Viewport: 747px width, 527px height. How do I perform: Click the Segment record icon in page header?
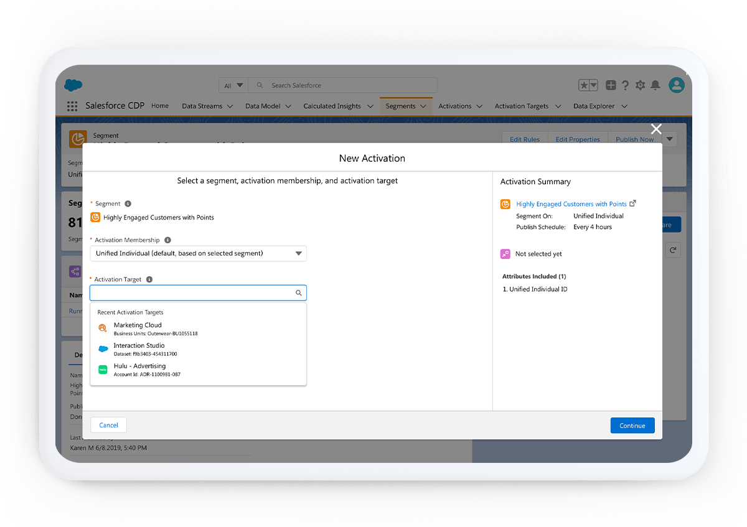pyautogui.click(x=78, y=139)
